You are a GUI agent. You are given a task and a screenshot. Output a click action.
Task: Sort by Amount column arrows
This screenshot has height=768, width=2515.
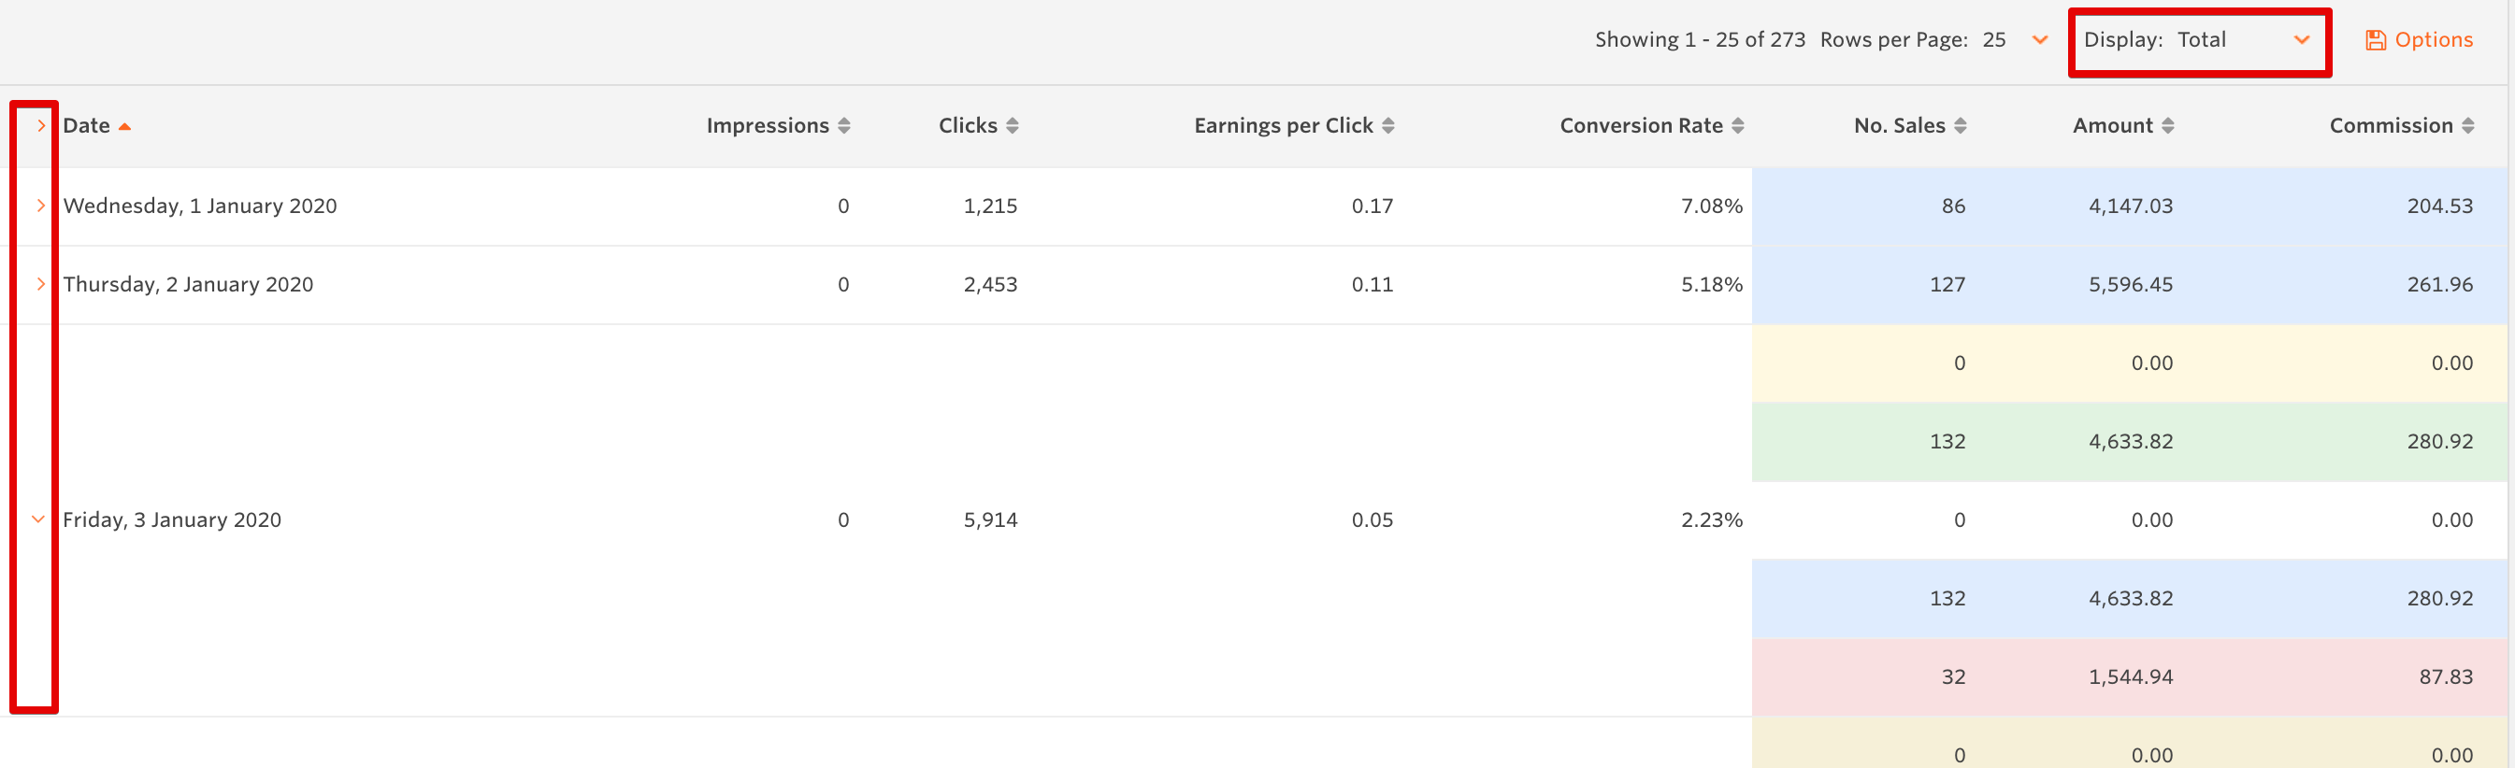[2166, 126]
